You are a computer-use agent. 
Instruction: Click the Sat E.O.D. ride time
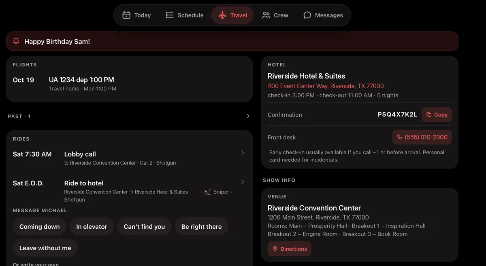click(28, 183)
